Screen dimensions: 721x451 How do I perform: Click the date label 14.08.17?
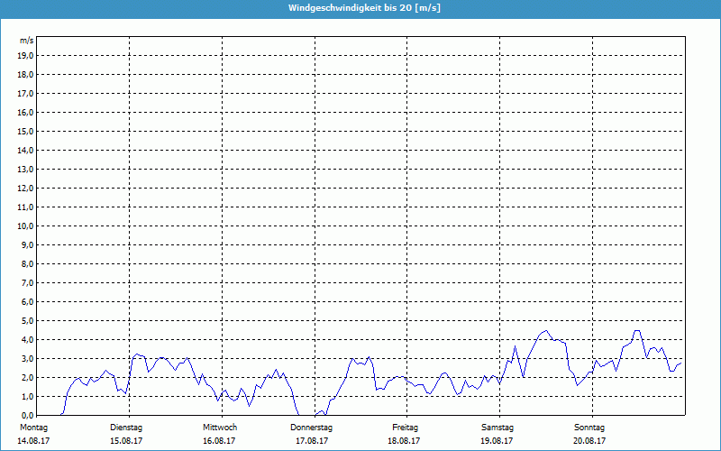pyautogui.click(x=32, y=441)
